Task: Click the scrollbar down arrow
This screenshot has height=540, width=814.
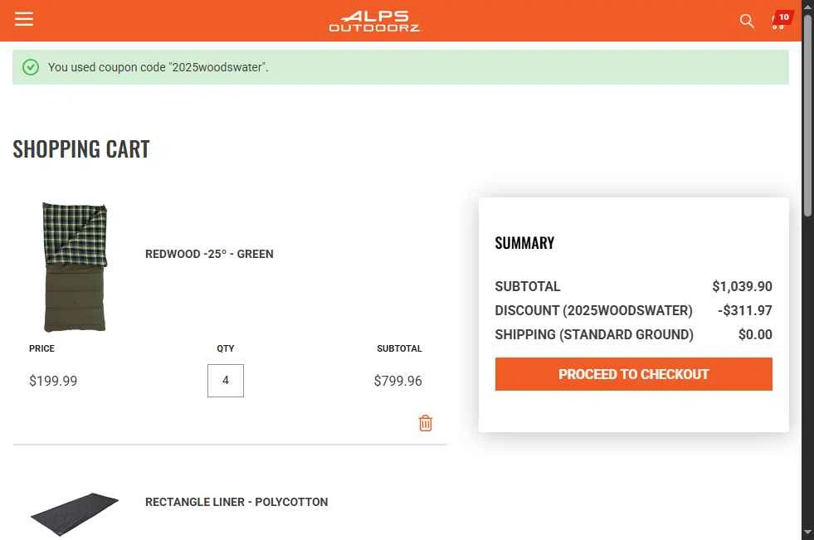Action: click(807, 533)
